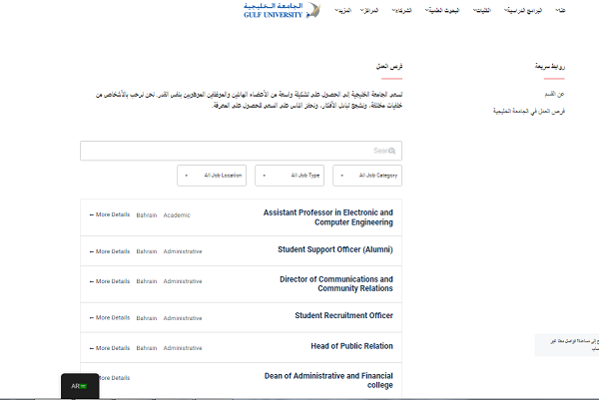Focus the job Search input field
Screen dimensions: 599x400
241,151
